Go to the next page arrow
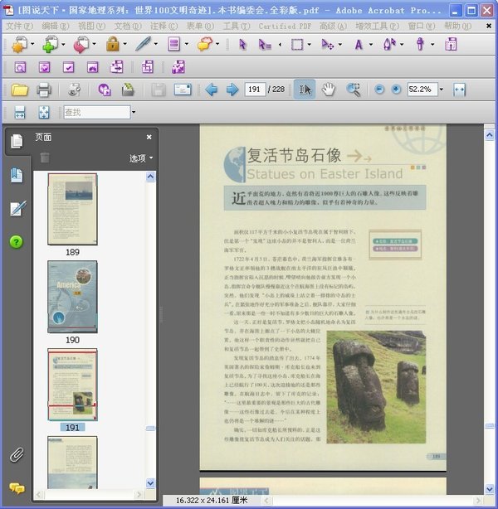 [231, 90]
